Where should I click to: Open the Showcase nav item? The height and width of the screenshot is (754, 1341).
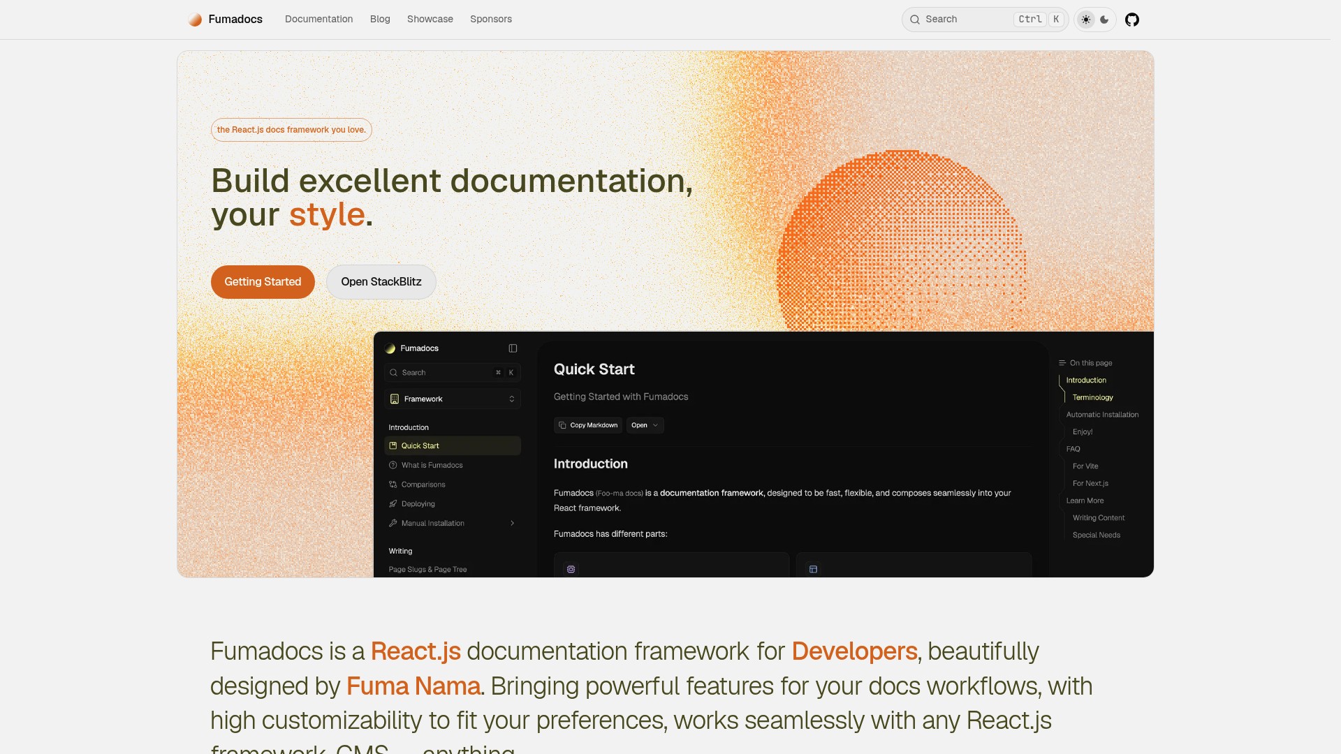tap(430, 20)
